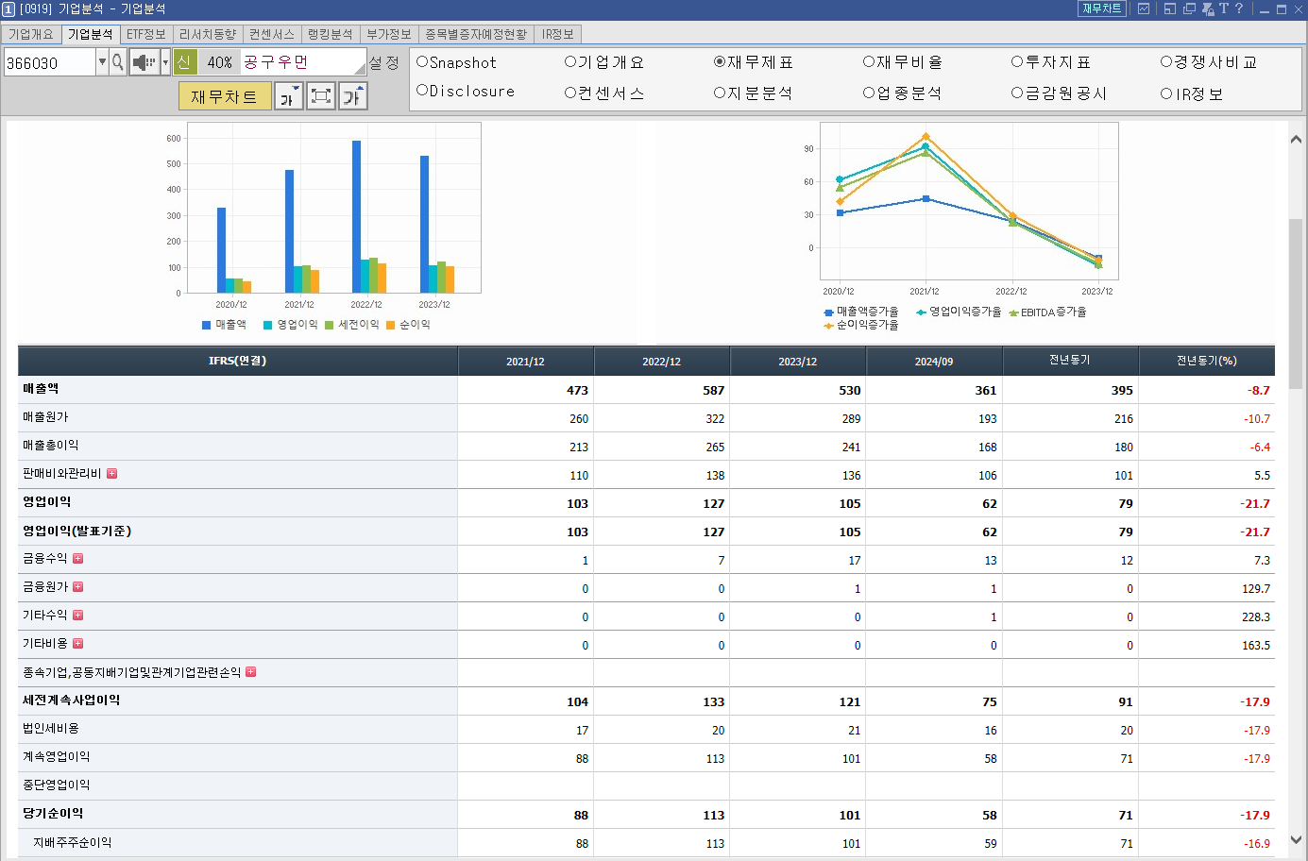The width and height of the screenshot is (1308, 861).
Task: Click the green 신 badge icon
Action: (184, 62)
